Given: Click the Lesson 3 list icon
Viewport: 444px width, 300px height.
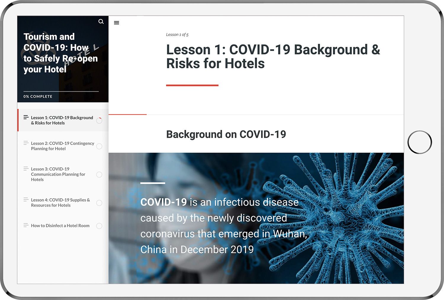Looking at the screenshot, I should [26, 169].
